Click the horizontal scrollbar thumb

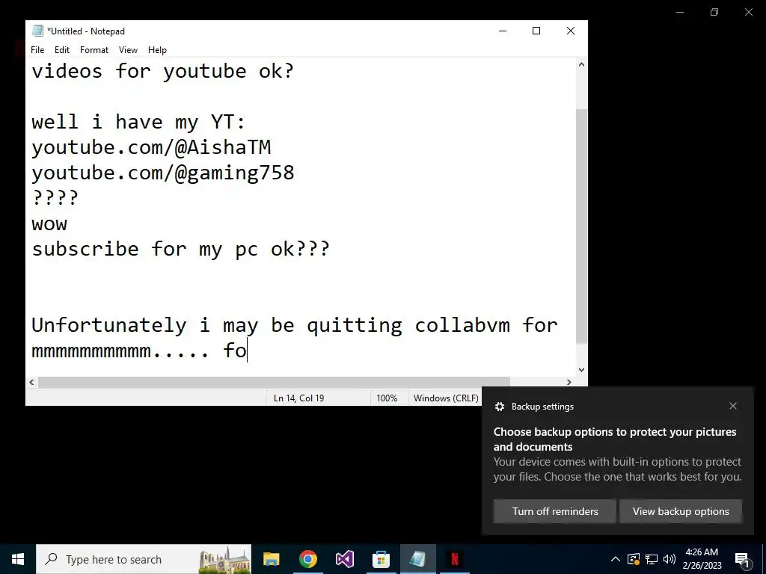(x=274, y=382)
